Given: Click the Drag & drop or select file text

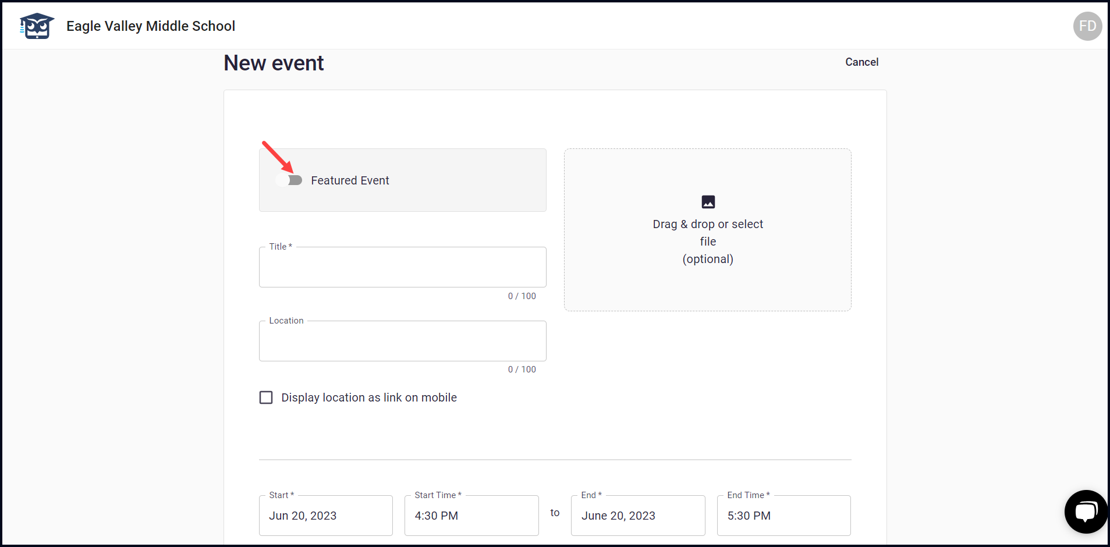Looking at the screenshot, I should [x=708, y=233].
